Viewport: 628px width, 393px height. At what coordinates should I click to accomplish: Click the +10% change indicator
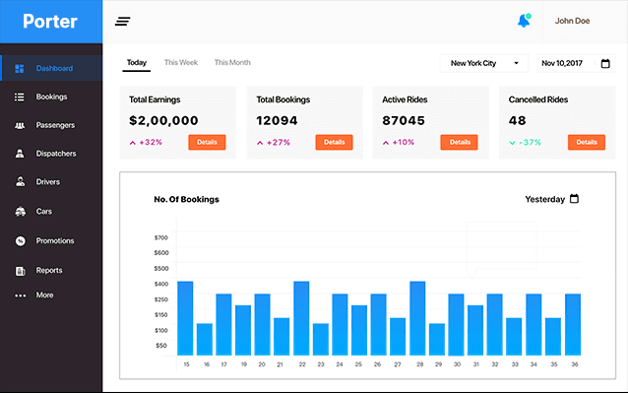[399, 143]
